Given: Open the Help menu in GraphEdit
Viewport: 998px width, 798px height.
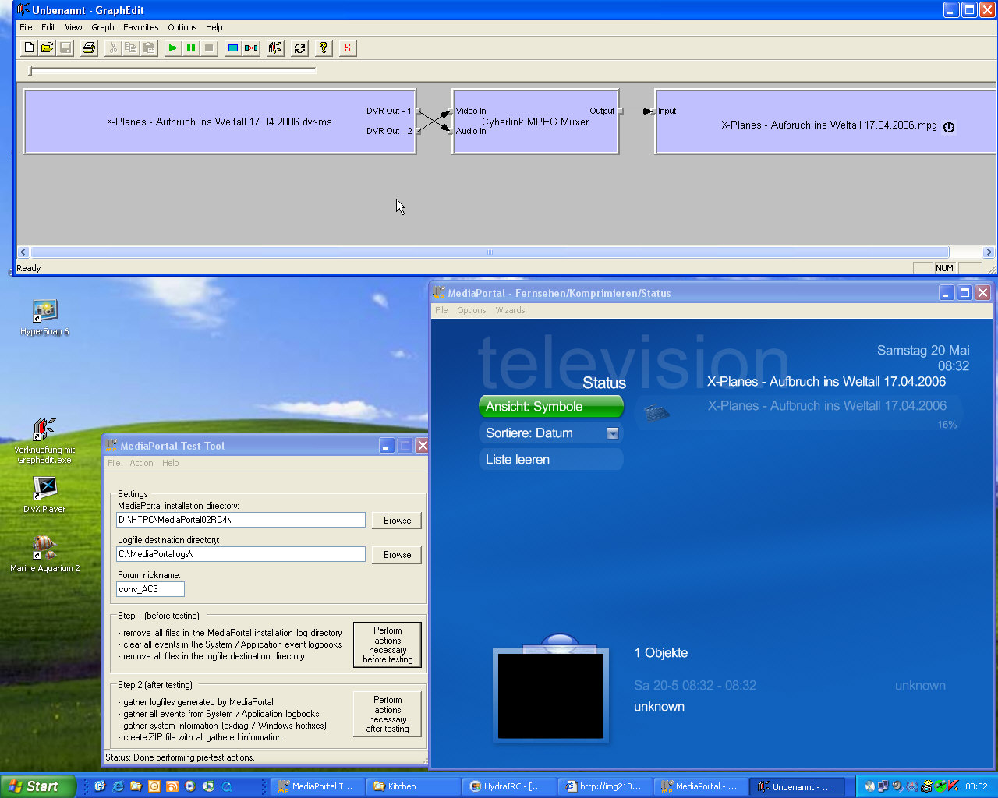Looking at the screenshot, I should pos(214,27).
